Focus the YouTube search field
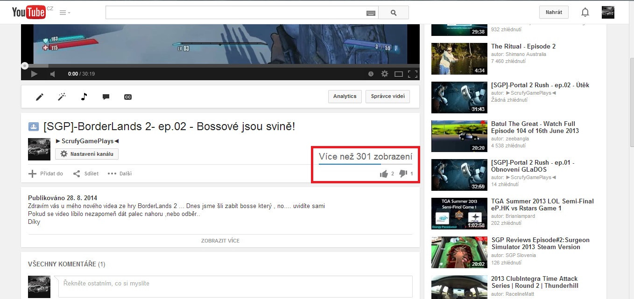634x299 pixels. tap(236, 13)
